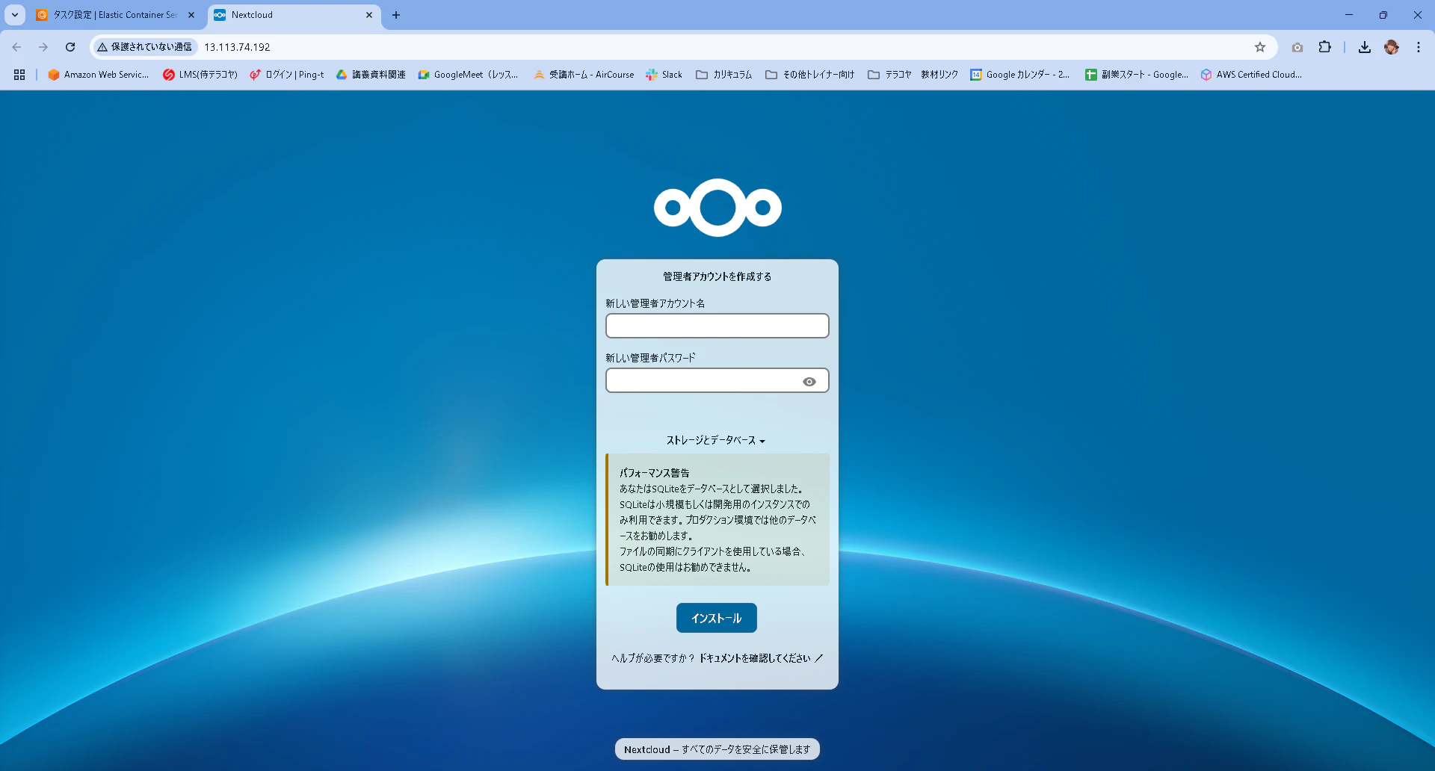This screenshot has width=1435, height=771.
Task: Go forward to the next page
Action: (43, 47)
